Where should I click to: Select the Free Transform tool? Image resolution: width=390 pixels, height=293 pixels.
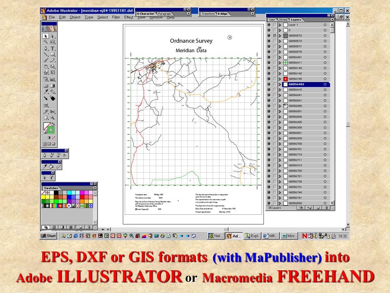[x=52, y=72]
